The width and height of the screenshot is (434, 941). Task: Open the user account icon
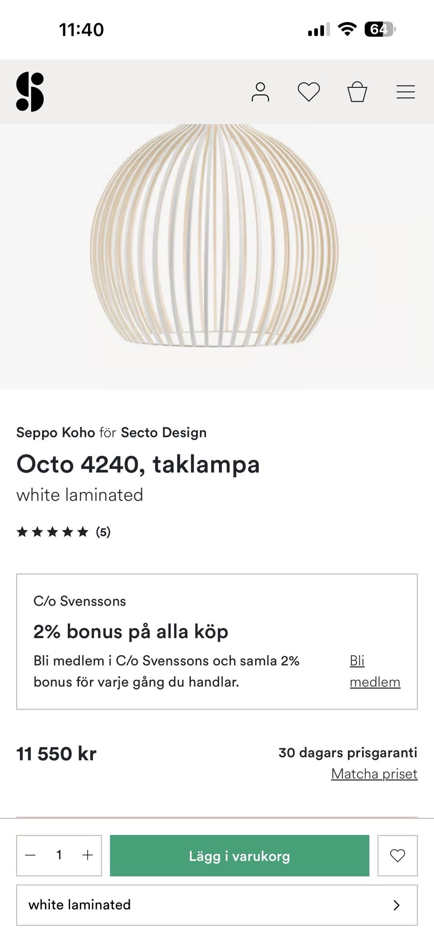point(260,92)
